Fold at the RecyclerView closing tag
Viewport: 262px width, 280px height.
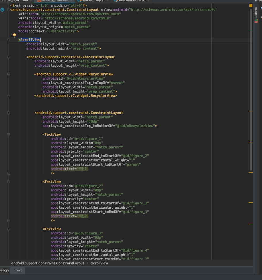click(x=9, y=96)
